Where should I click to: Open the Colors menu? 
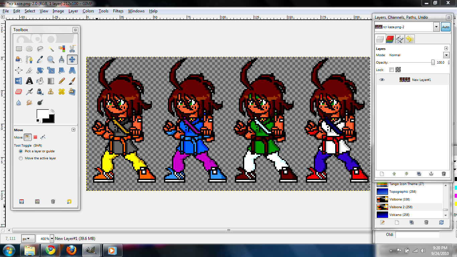pos(88,11)
